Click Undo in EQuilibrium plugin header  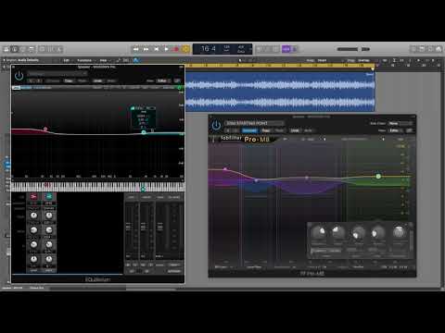click(97, 80)
